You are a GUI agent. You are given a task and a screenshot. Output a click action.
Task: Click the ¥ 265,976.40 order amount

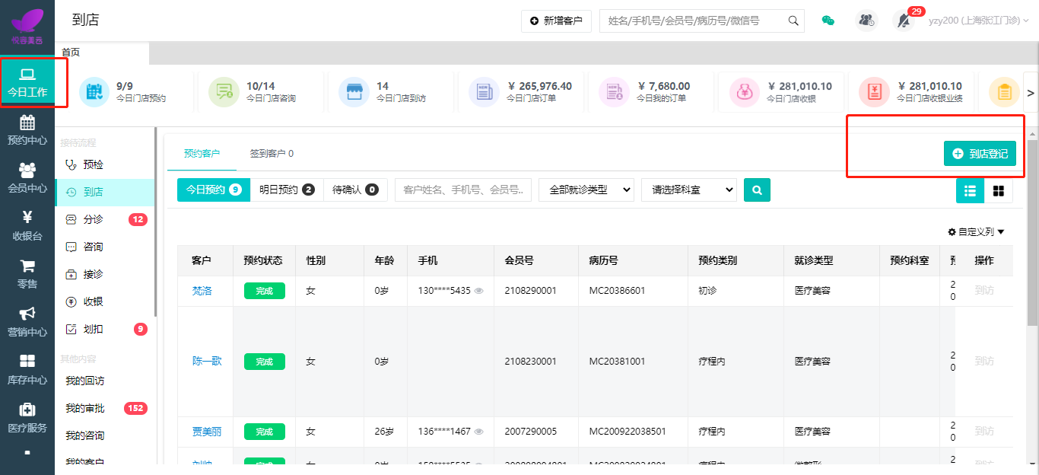[539, 86]
